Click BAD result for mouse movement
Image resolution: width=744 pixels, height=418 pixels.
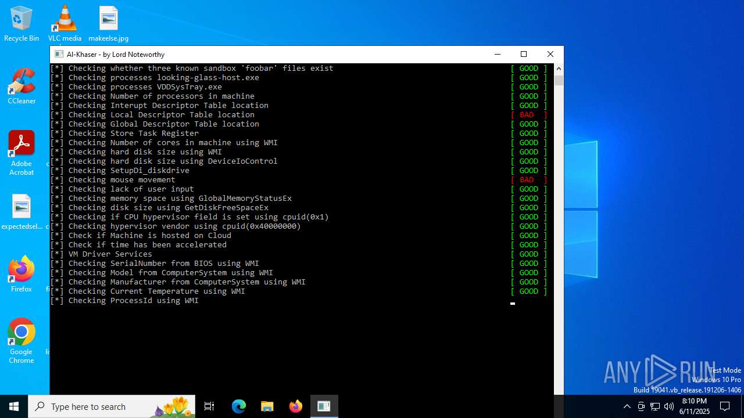528,180
